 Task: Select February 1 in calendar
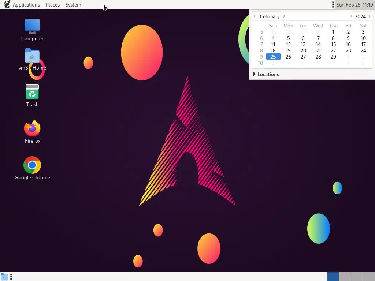(333, 32)
